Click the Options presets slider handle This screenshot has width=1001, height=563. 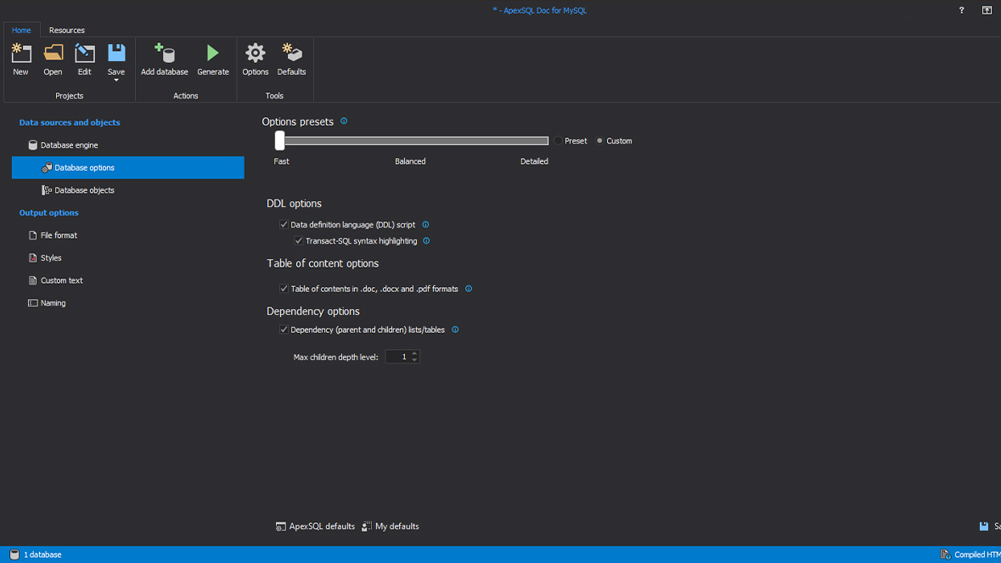pyautogui.click(x=279, y=141)
